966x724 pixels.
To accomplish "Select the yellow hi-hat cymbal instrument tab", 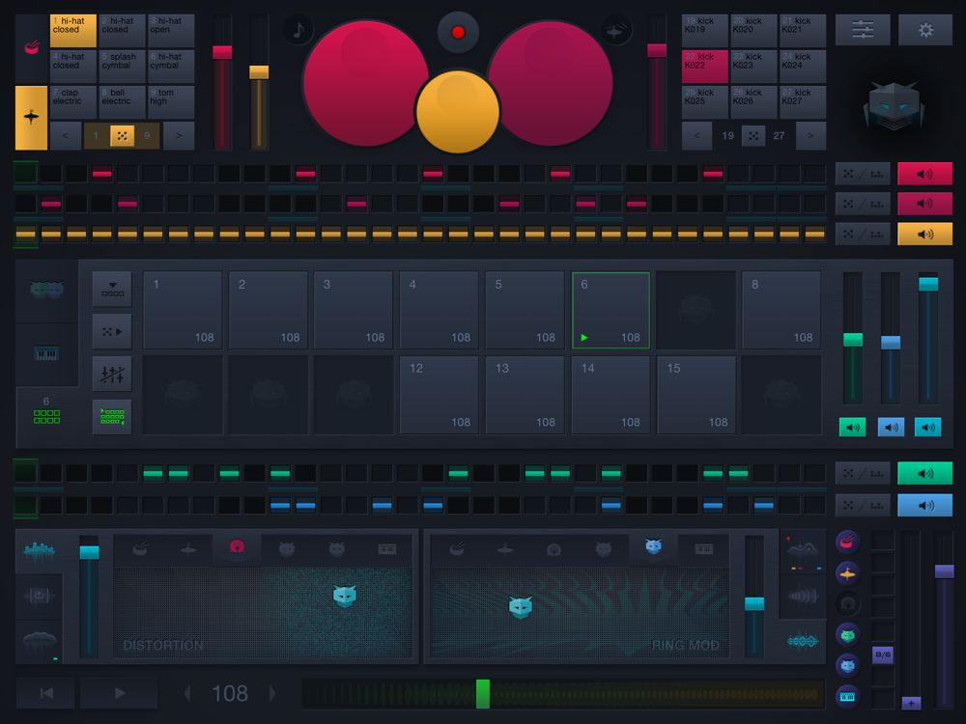I will (32, 118).
